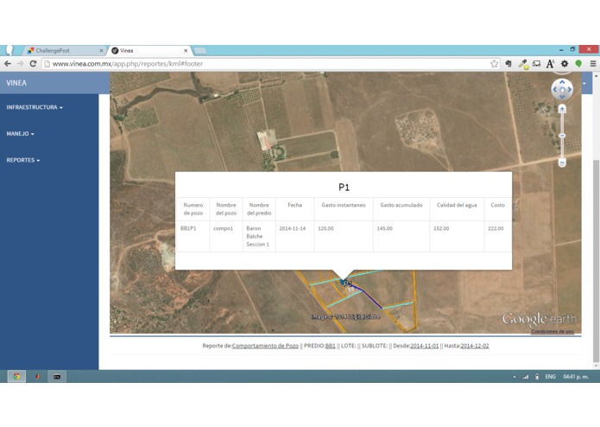Open the Chrome hamburger menu
Screen dimensions: 600x427
coord(593,64)
